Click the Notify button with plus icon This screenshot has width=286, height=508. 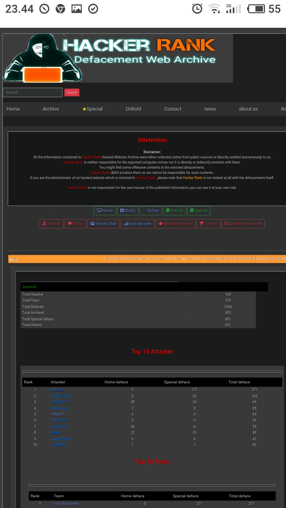[x=128, y=211]
